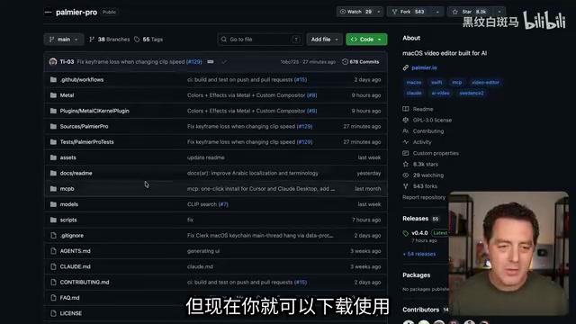
Task: View the 38 Branches list
Action: tap(110, 40)
